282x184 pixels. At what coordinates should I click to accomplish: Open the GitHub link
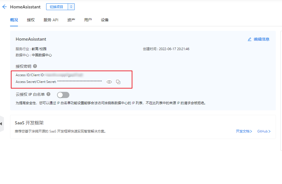tap(264, 131)
